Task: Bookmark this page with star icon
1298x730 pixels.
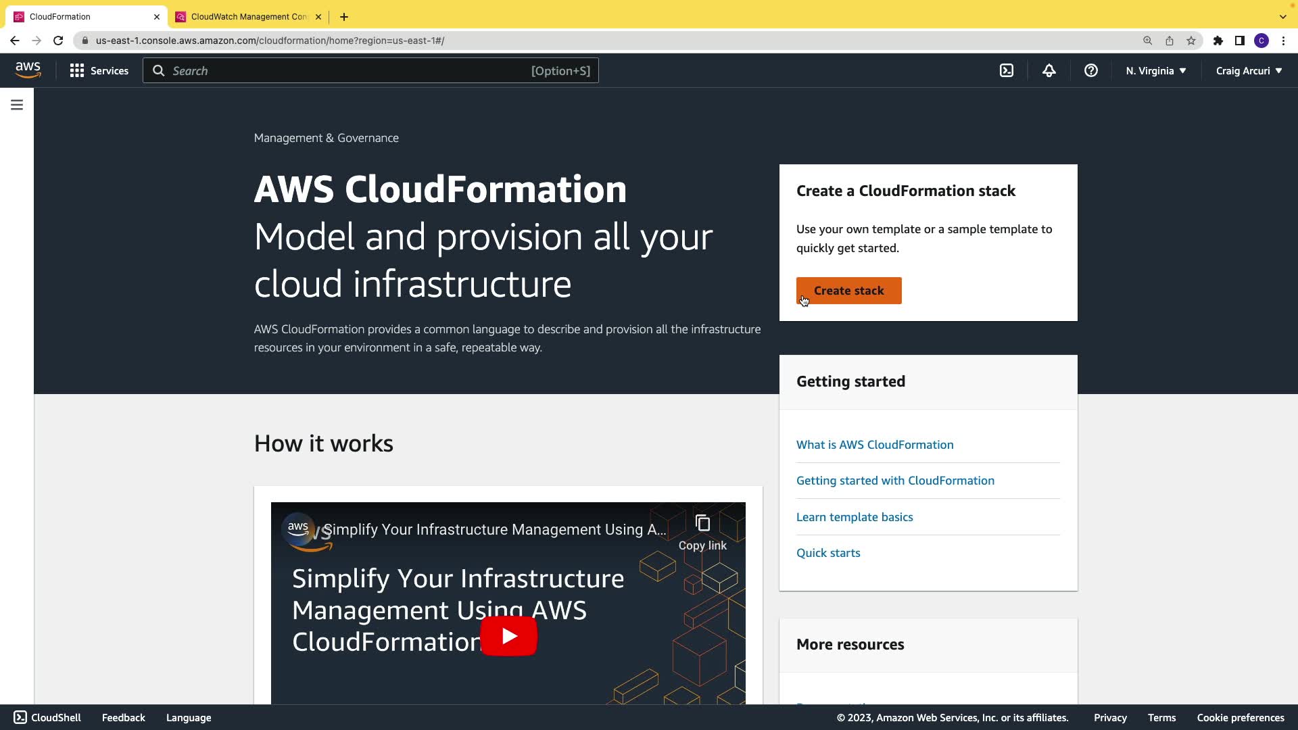Action: coord(1191,41)
